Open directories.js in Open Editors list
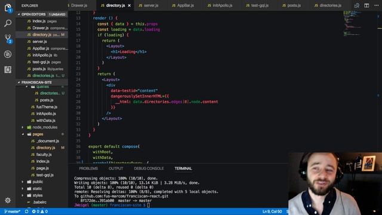This screenshot has width=382, height=215. [42, 76]
